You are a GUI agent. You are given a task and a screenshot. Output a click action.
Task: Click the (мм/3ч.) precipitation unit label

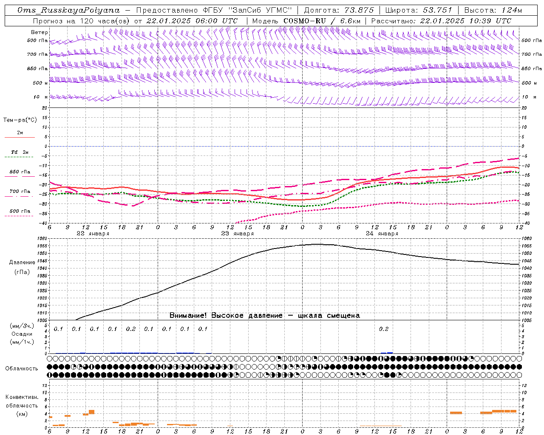22,326
